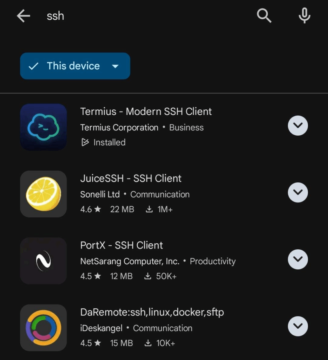Open the DaRemote colorful ring icon
Screen dimensions: 328x360
(x=43, y=328)
